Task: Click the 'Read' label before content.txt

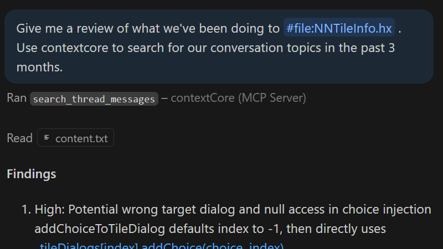Action: click(x=19, y=138)
